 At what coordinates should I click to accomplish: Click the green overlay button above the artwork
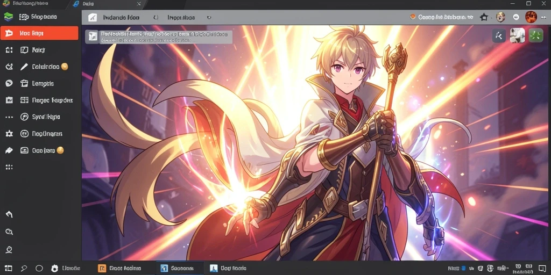click(x=536, y=35)
